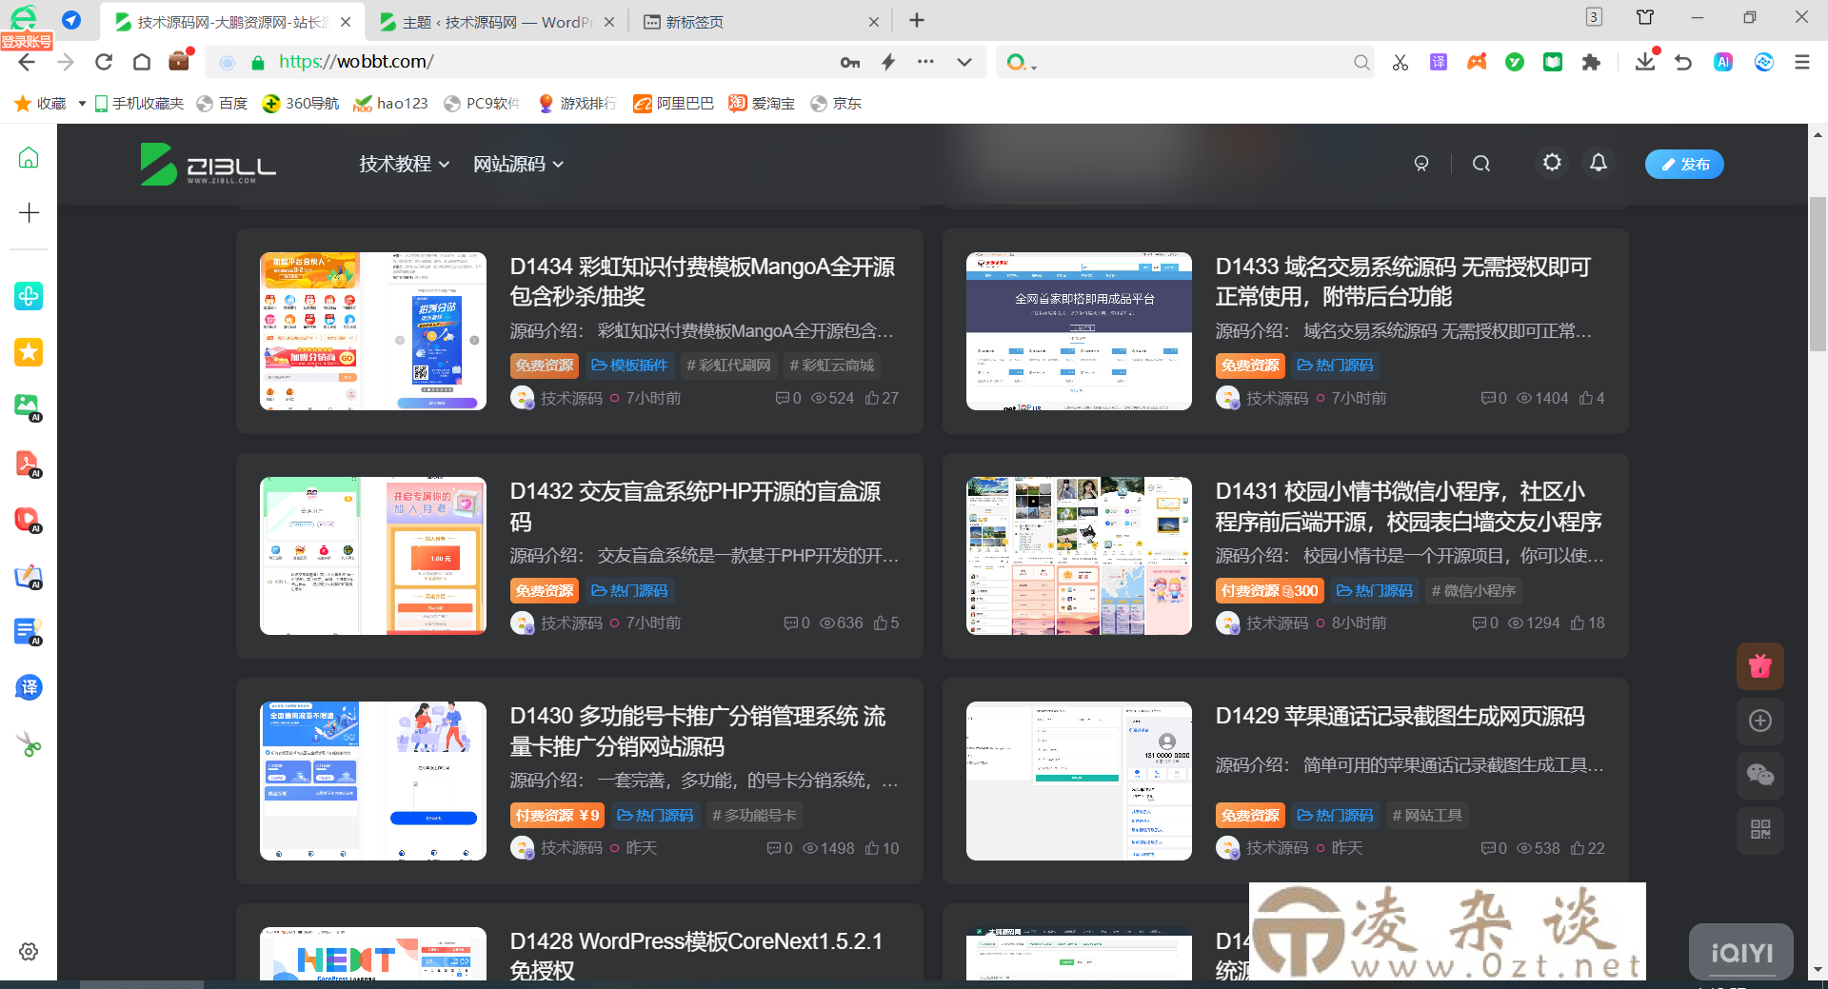The height and width of the screenshot is (989, 1828).
Task: Open the downloads icon
Action: click(1645, 62)
